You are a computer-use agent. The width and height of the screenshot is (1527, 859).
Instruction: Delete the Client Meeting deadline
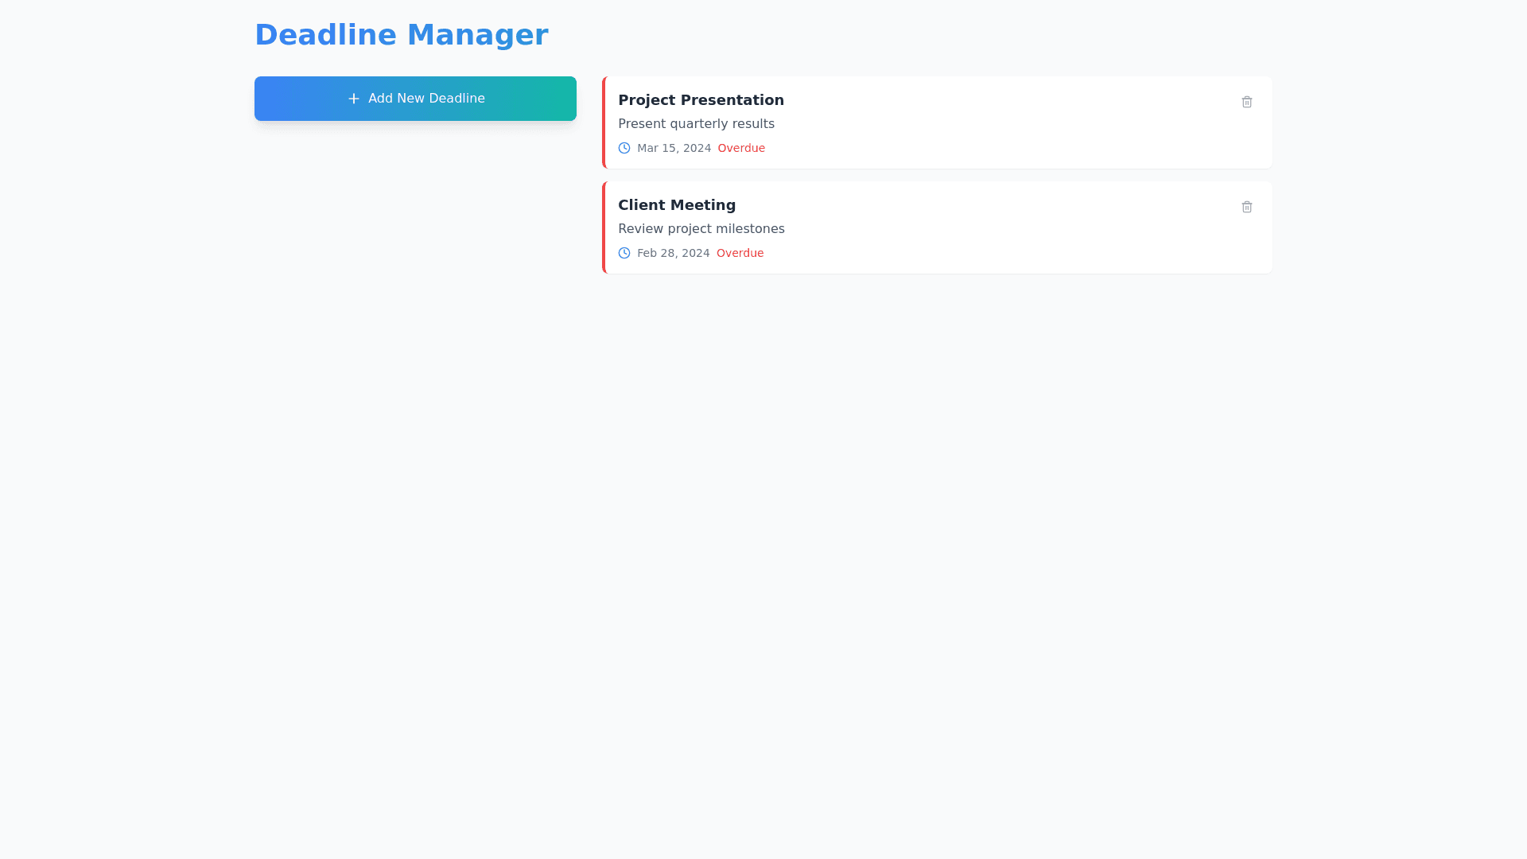point(1246,207)
